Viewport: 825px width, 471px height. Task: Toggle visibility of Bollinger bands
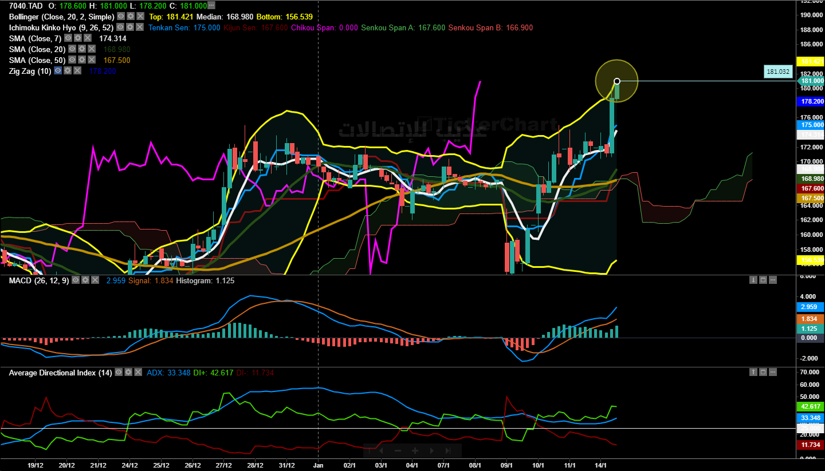pyautogui.click(x=121, y=16)
